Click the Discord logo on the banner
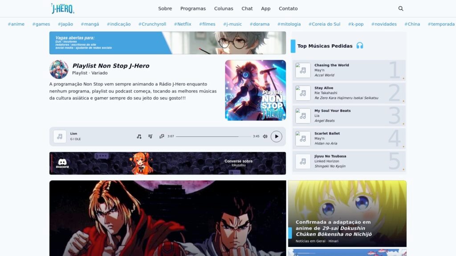This screenshot has width=456, height=256. [x=62, y=164]
